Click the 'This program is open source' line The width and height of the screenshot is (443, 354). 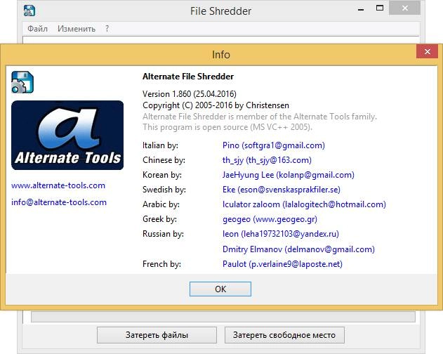tap(227, 127)
